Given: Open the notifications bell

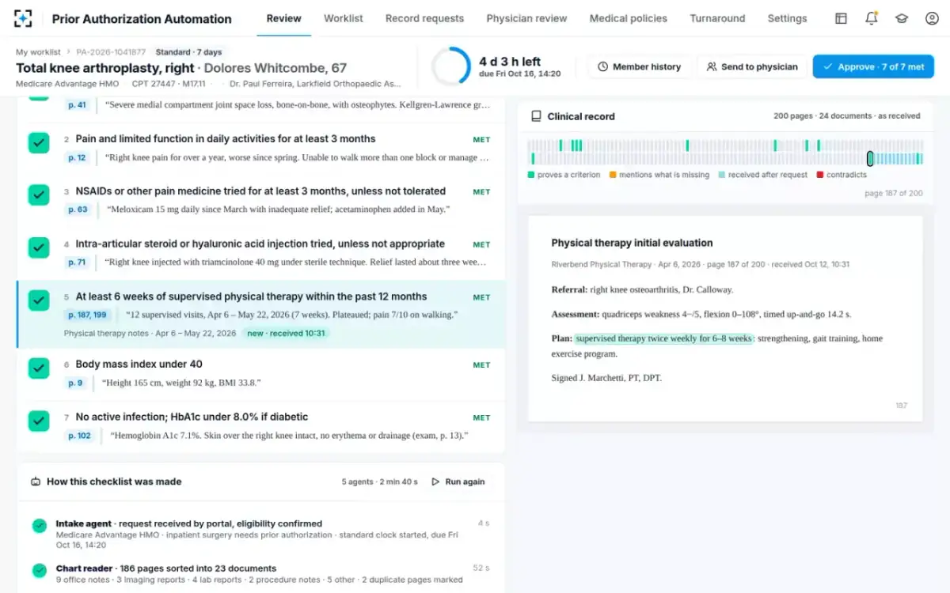Looking at the screenshot, I should click(x=872, y=18).
